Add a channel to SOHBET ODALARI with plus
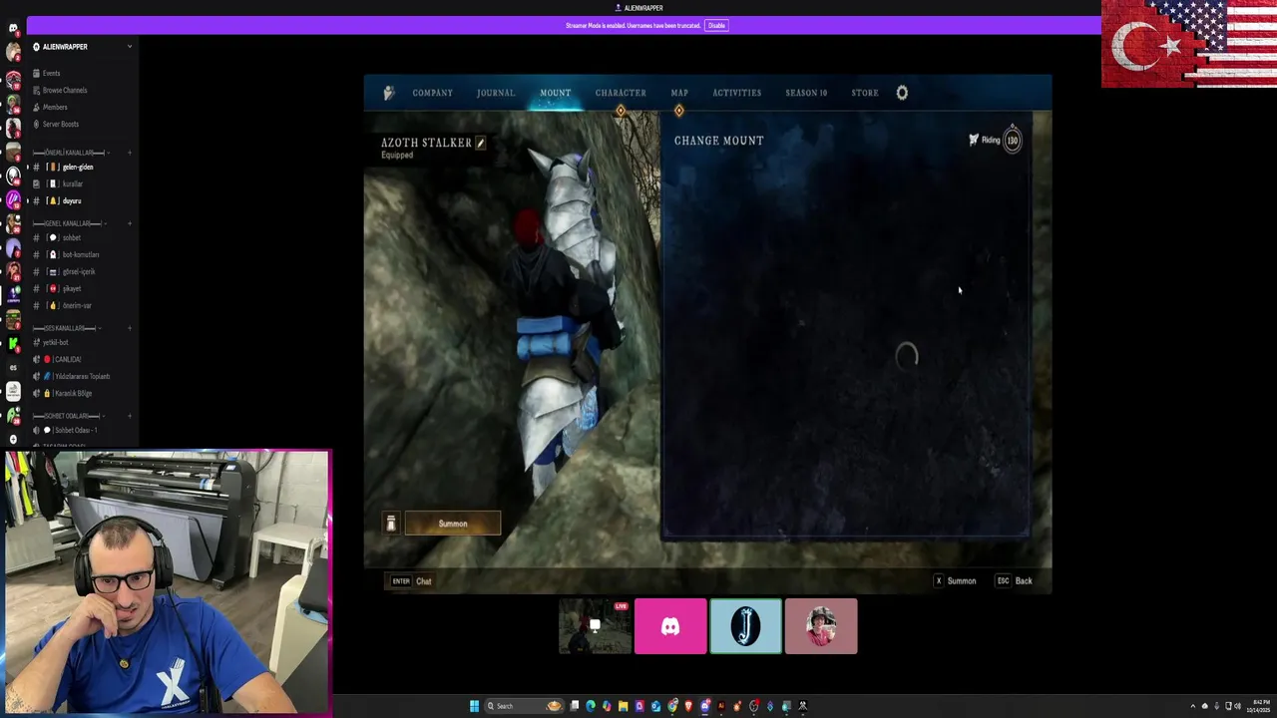Image resolution: width=1277 pixels, height=718 pixels. click(x=130, y=416)
